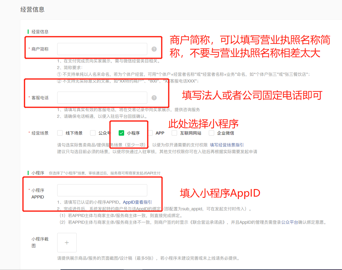Image resolution: width=342 pixels, height=270 pixels.
Task: Toggle the 企业微信 checkbox
Action: click(x=211, y=133)
